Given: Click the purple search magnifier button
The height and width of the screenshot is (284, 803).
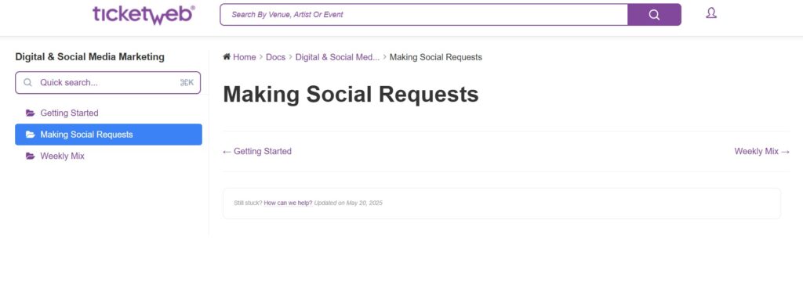Looking at the screenshot, I should 654,14.
